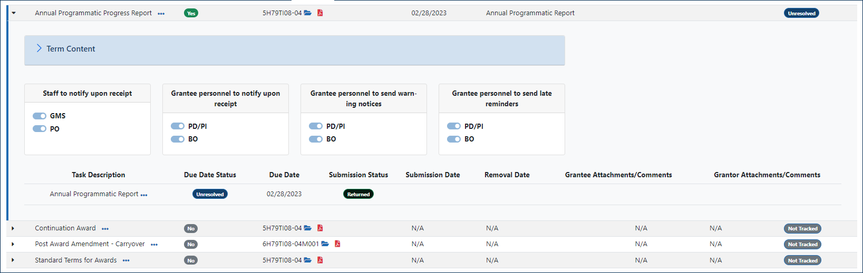Click grant number 5H79TI08-04 in top row
This screenshot has height=273, width=863.
pos(282,13)
